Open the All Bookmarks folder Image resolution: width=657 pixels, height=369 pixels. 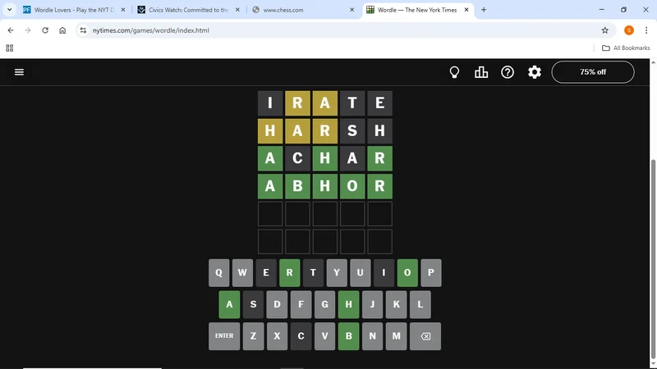coord(626,48)
